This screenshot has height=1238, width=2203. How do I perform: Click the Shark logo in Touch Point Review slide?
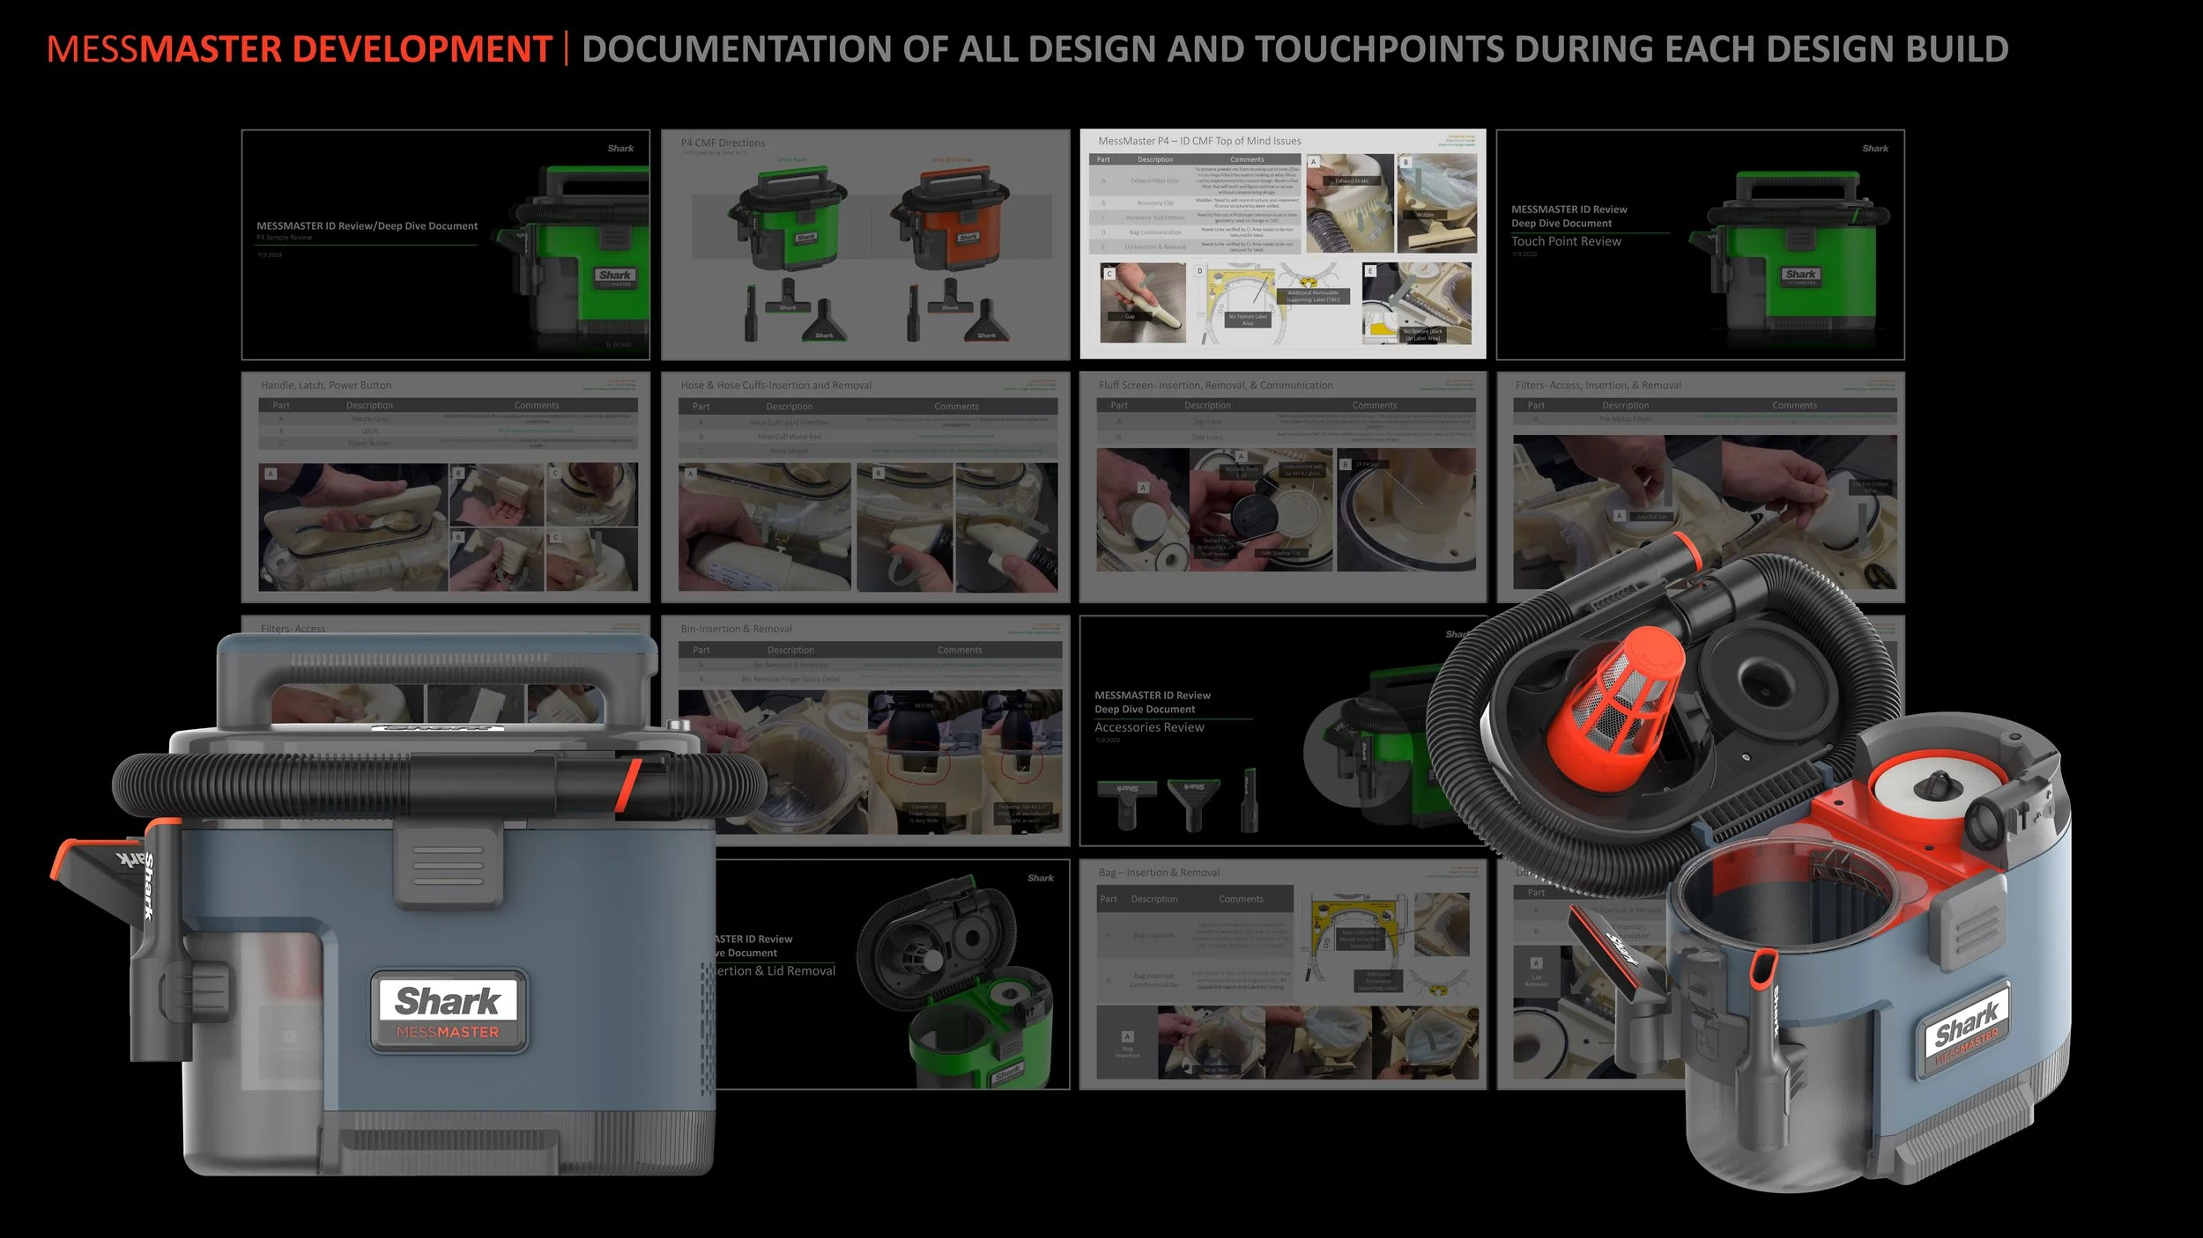1874,149
